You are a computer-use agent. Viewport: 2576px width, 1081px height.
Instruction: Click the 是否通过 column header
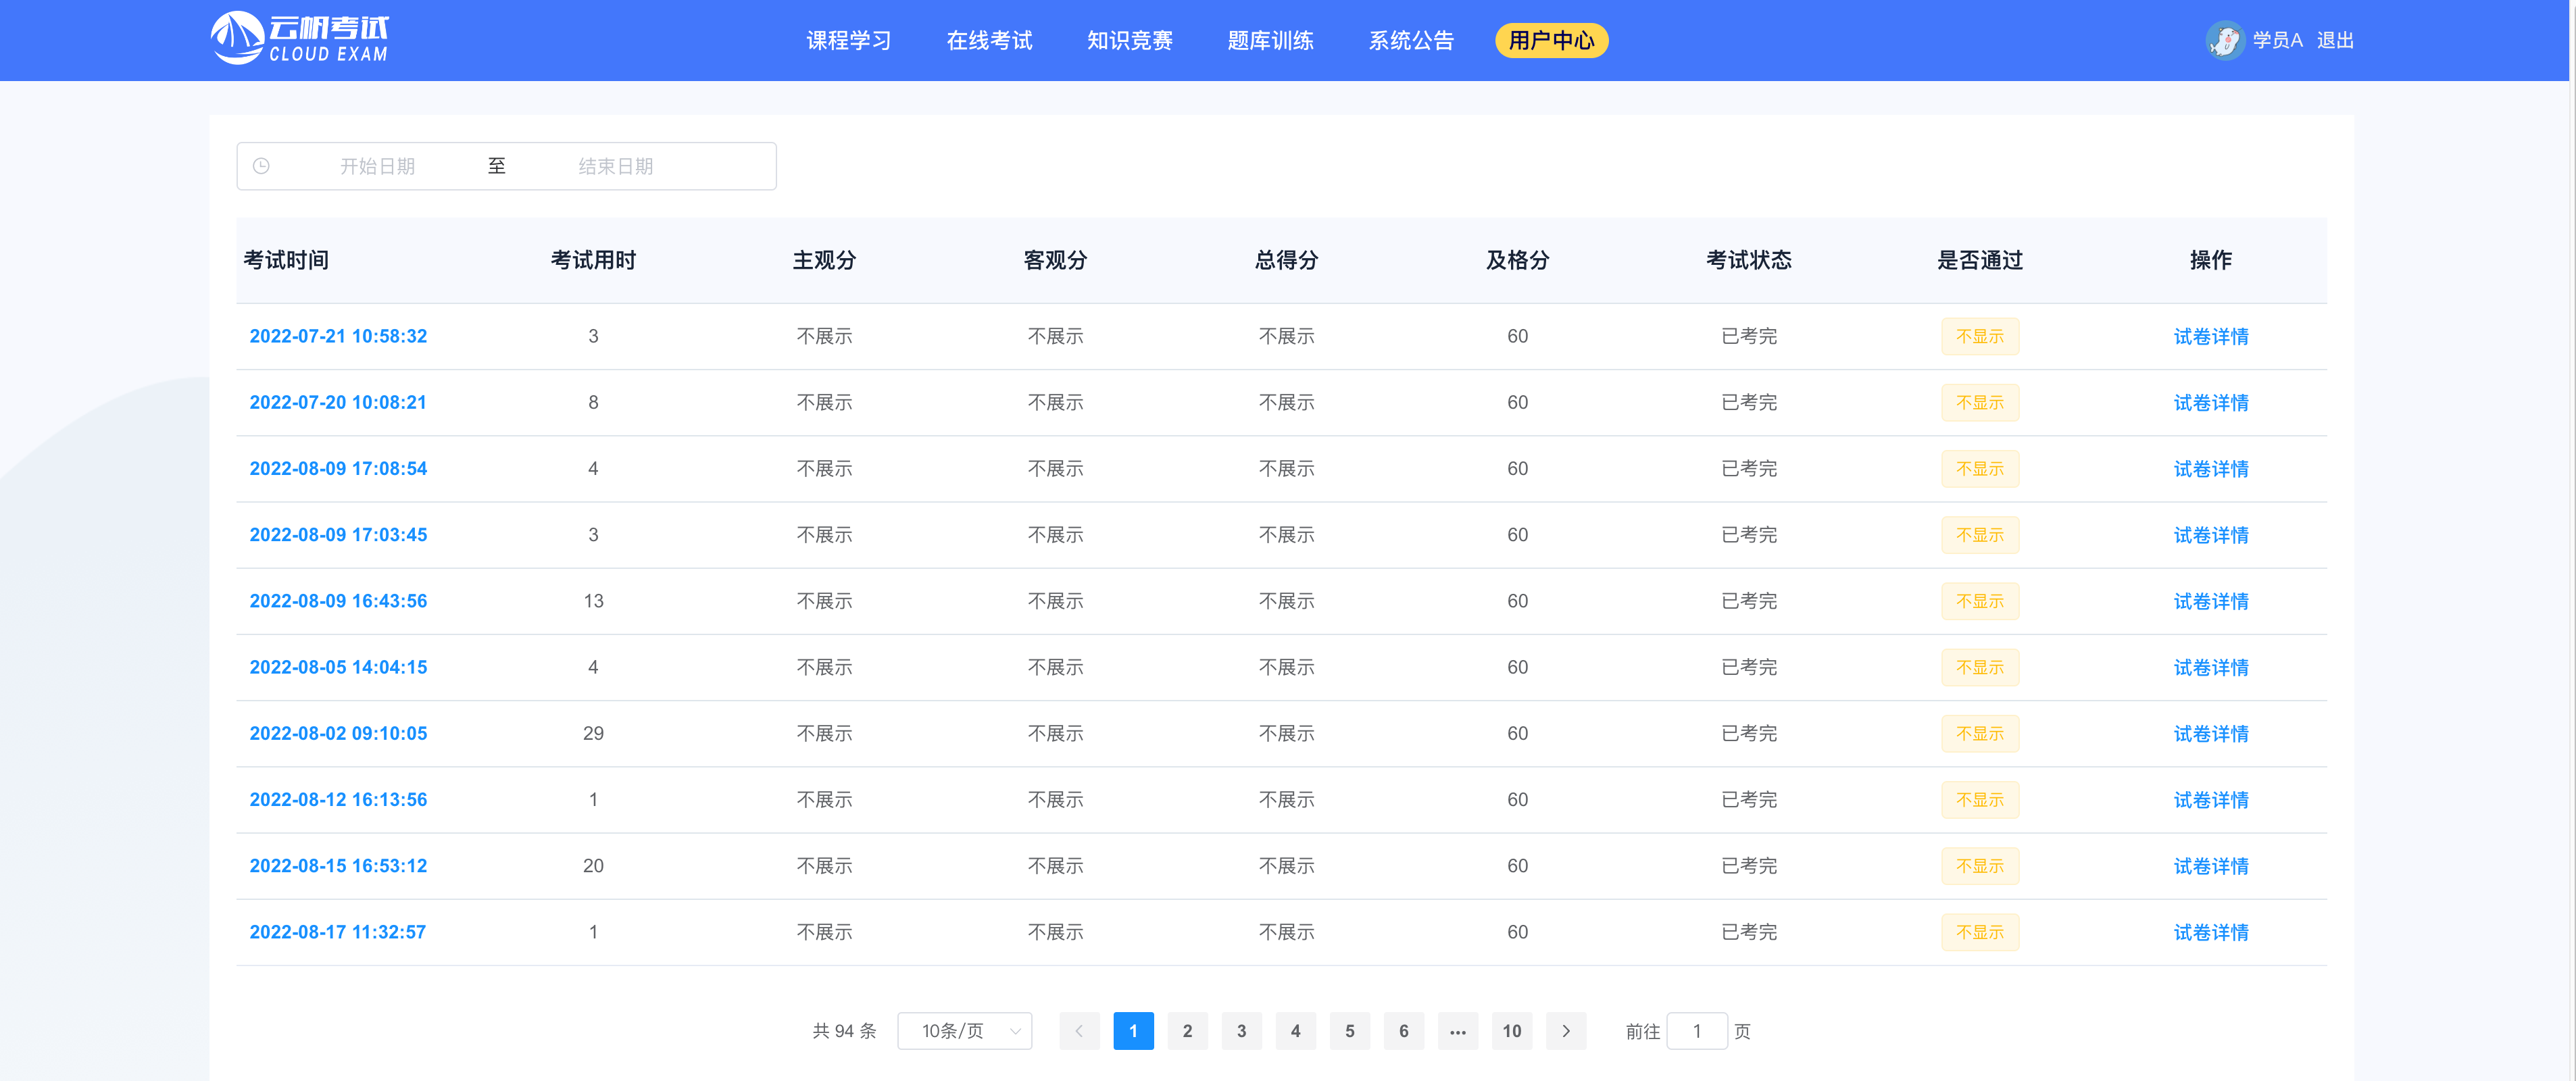pyautogui.click(x=1980, y=260)
